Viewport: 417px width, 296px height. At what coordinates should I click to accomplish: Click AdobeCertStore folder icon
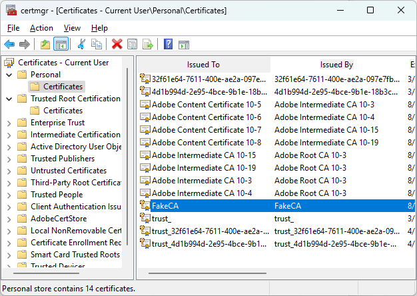[x=22, y=218]
